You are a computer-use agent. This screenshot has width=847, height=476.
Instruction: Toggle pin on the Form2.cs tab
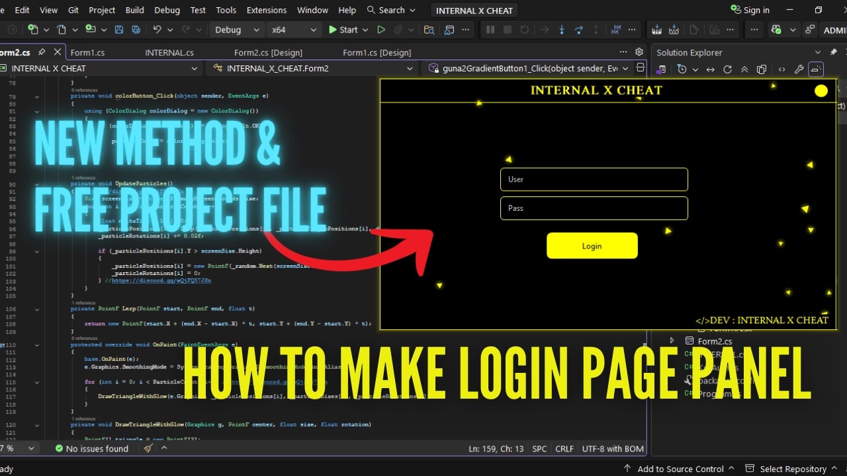coord(42,52)
